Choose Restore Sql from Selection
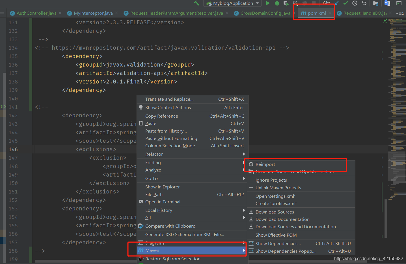Image resolution: width=406 pixels, height=264 pixels. pyautogui.click(x=192, y=259)
